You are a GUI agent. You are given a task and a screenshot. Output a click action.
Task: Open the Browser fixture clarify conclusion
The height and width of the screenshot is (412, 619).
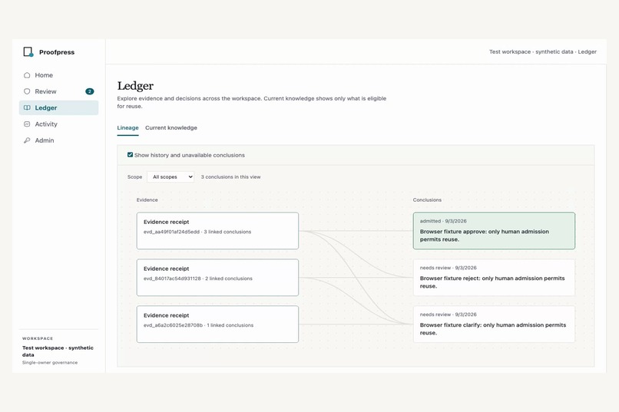[x=494, y=324]
